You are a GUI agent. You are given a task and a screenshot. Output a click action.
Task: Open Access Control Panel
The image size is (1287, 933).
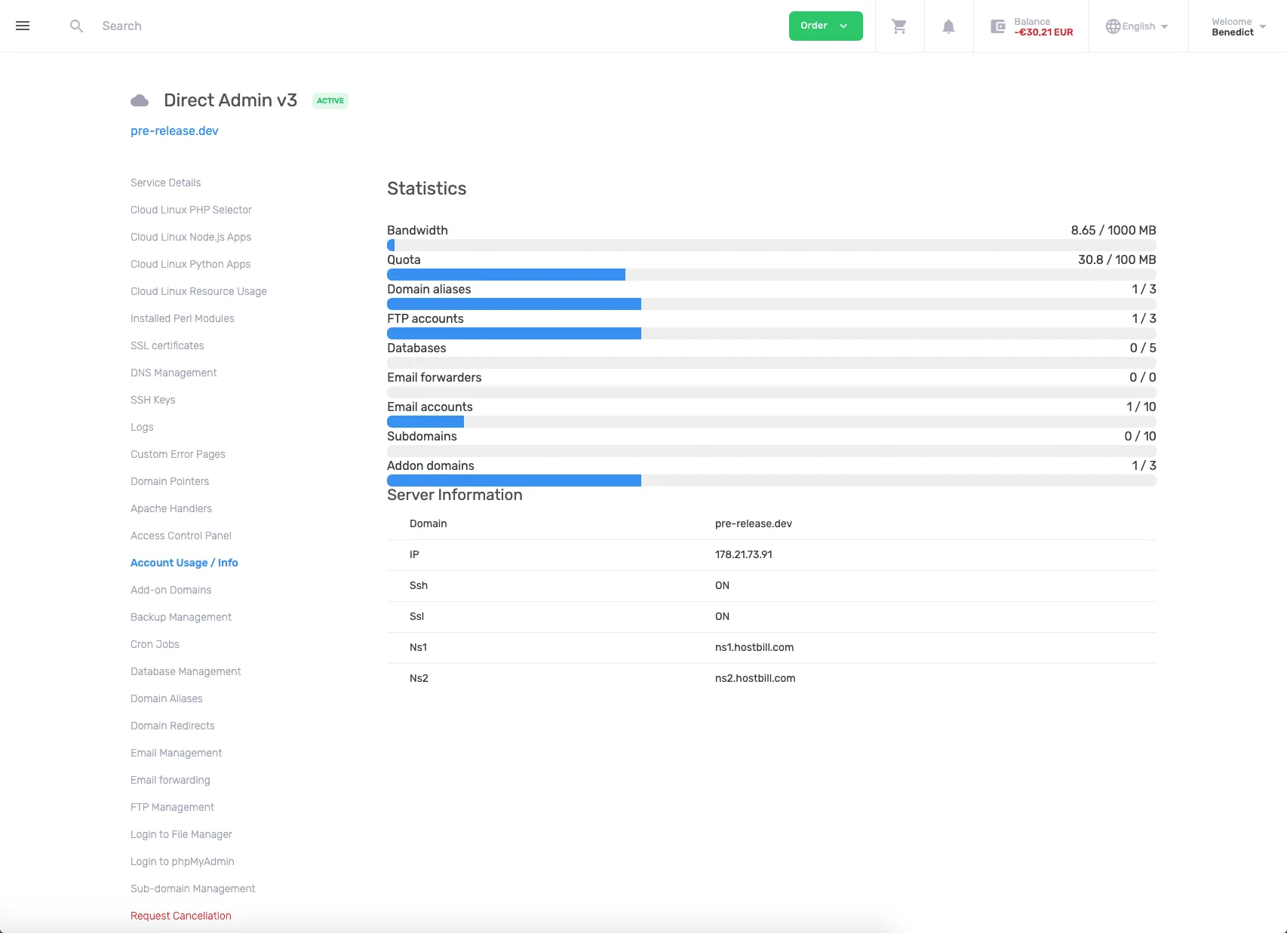(181, 536)
